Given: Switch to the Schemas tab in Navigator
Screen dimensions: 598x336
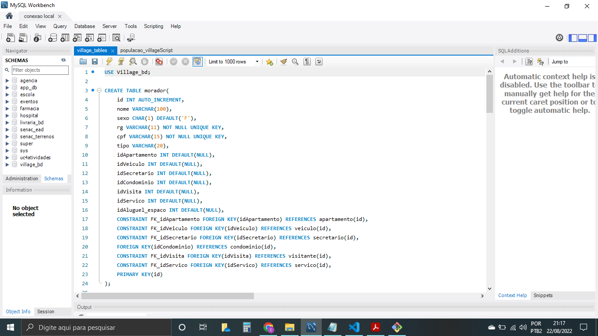Looking at the screenshot, I should tap(53, 178).
